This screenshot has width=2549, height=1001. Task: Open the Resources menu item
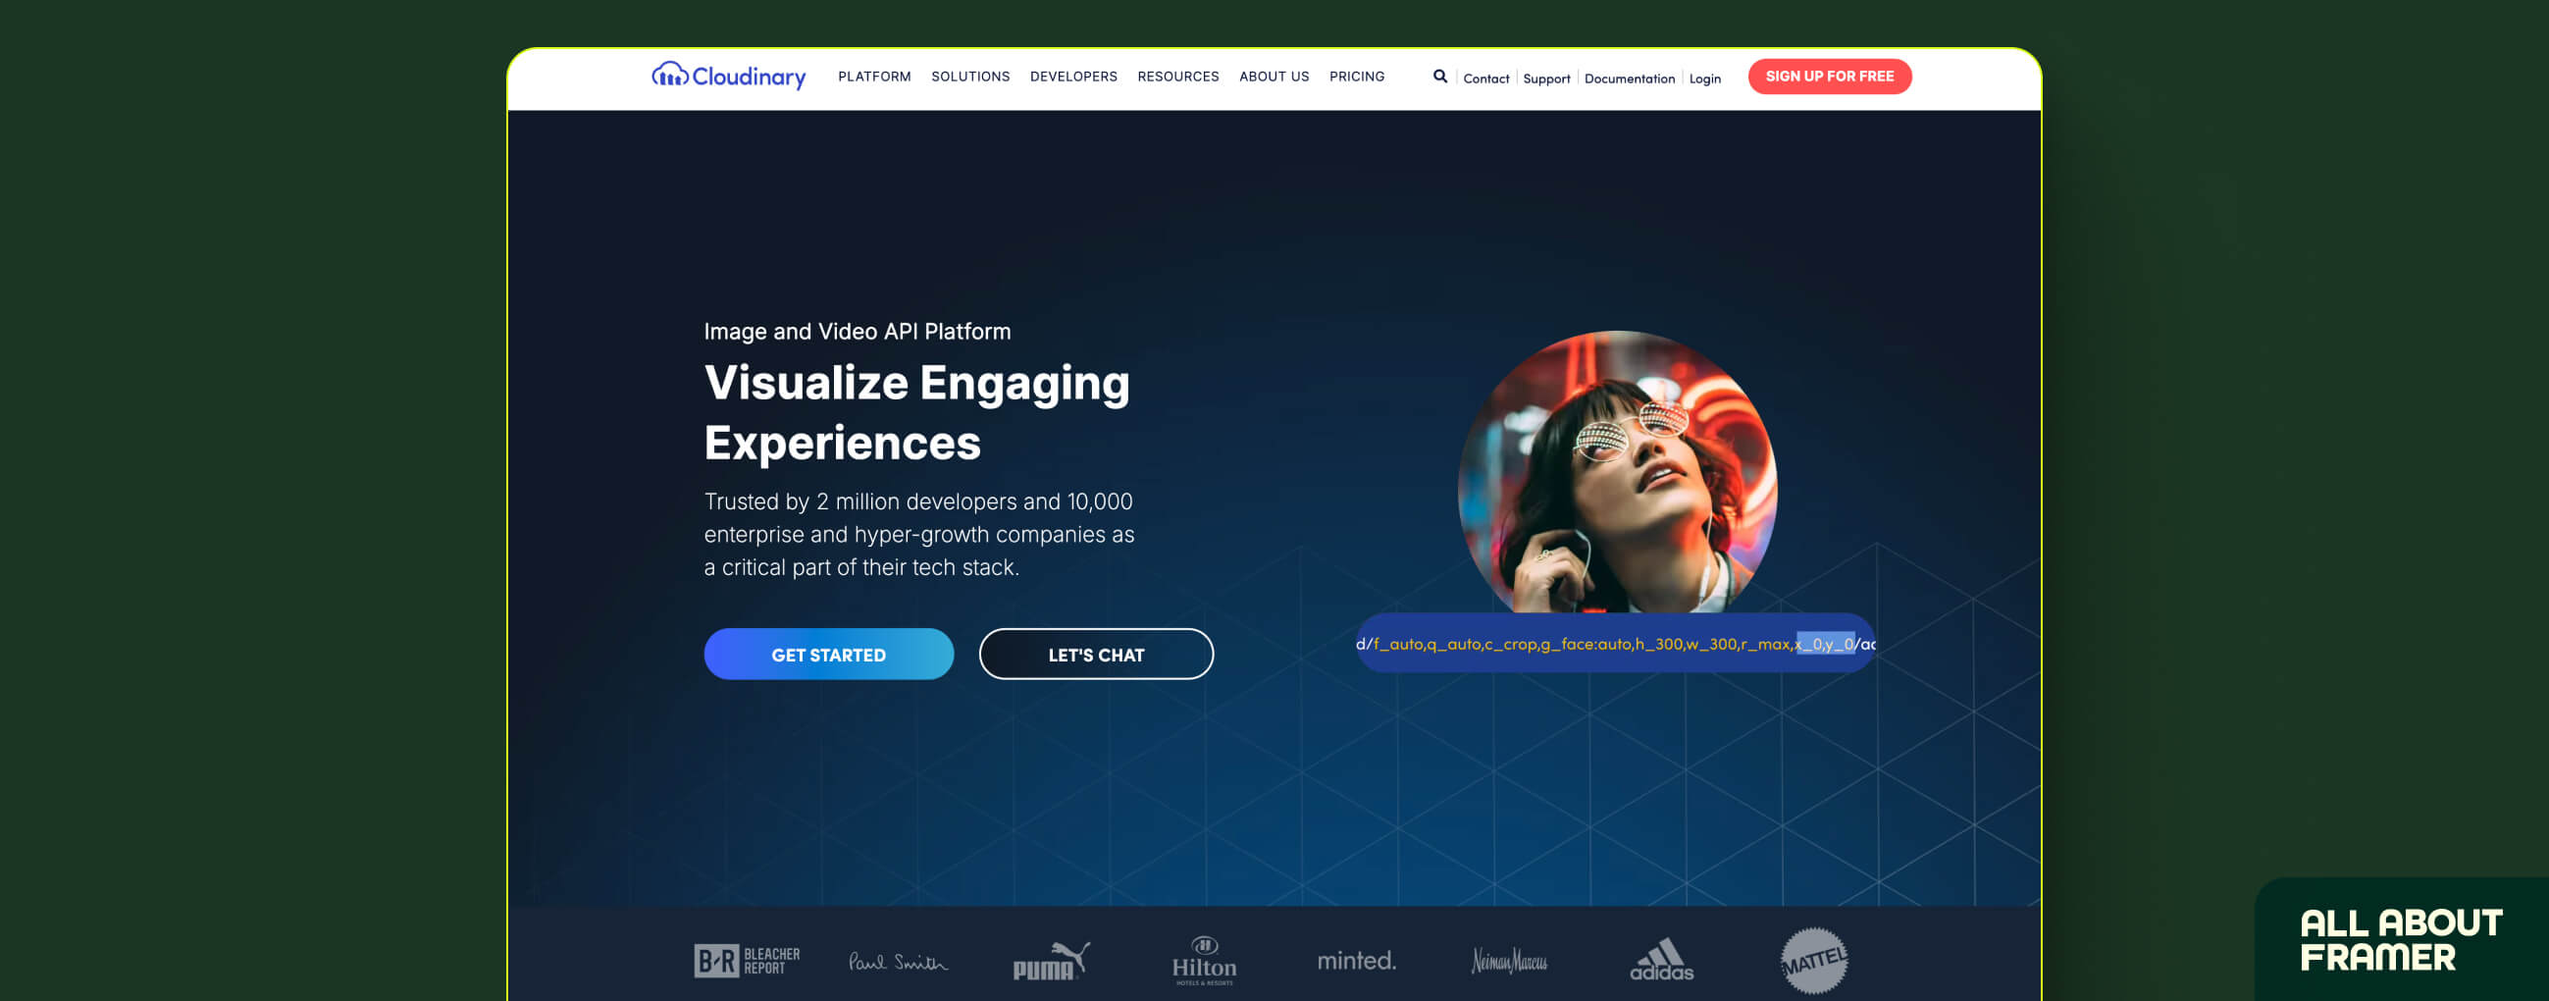point(1177,77)
